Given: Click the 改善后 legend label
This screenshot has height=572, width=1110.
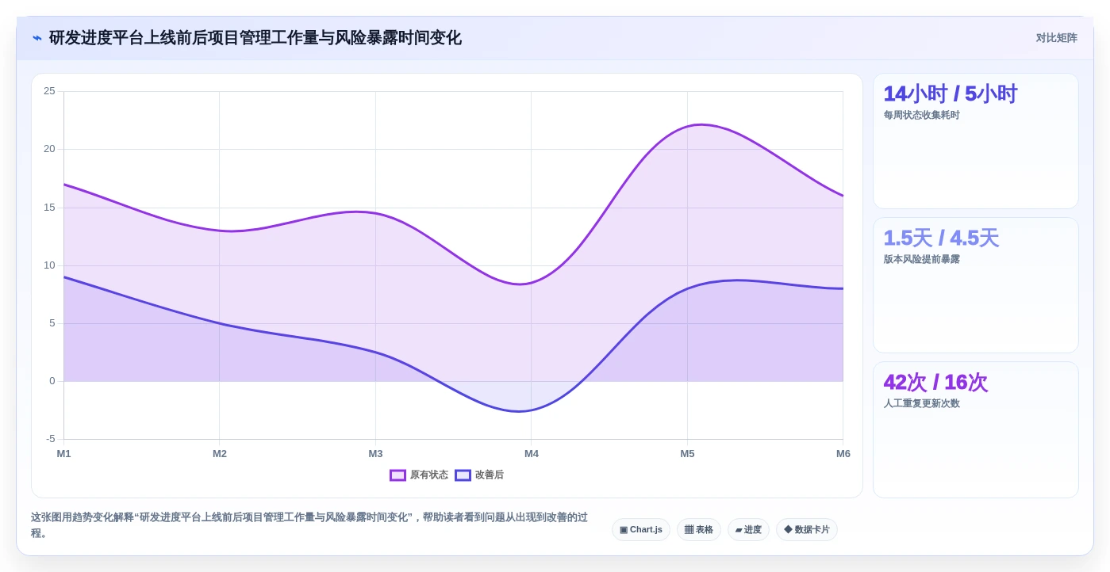Looking at the screenshot, I should tap(490, 475).
